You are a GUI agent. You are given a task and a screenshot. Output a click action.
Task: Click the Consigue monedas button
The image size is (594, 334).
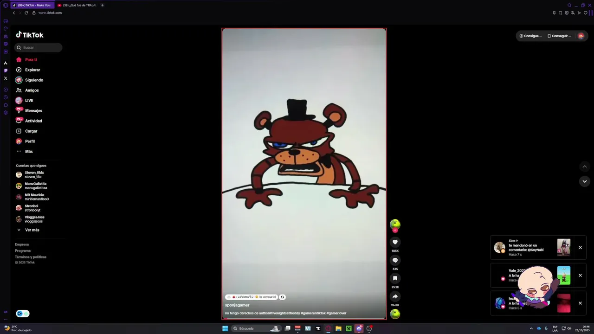click(530, 36)
